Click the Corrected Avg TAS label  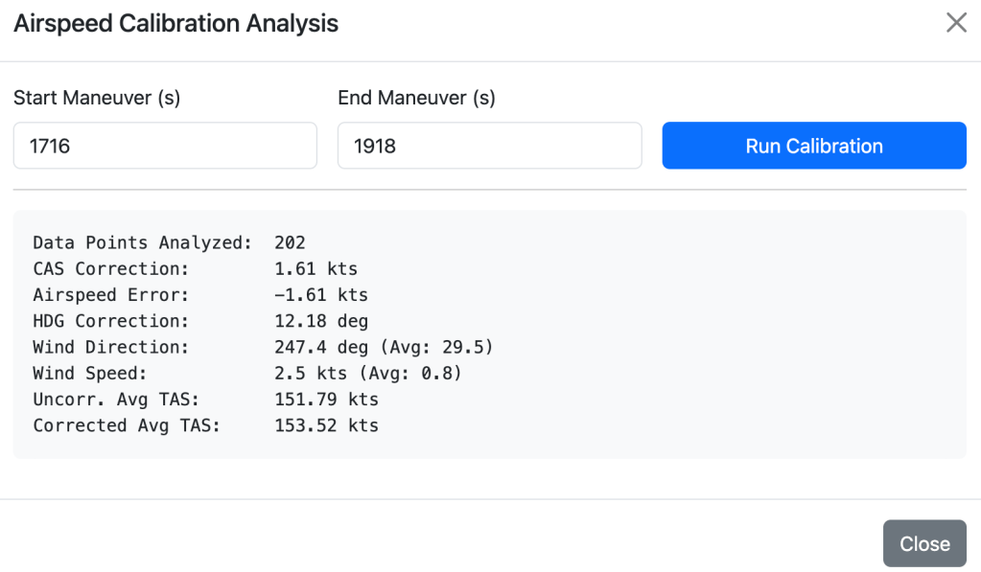pos(127,425)
